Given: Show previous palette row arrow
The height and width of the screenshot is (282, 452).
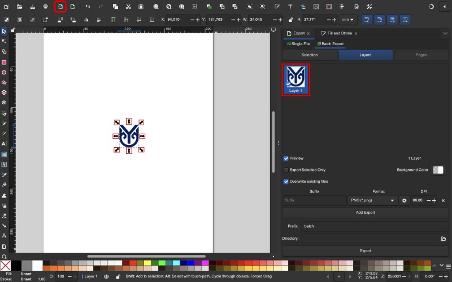Looking at the screenshot, I should tap(434, 266).
